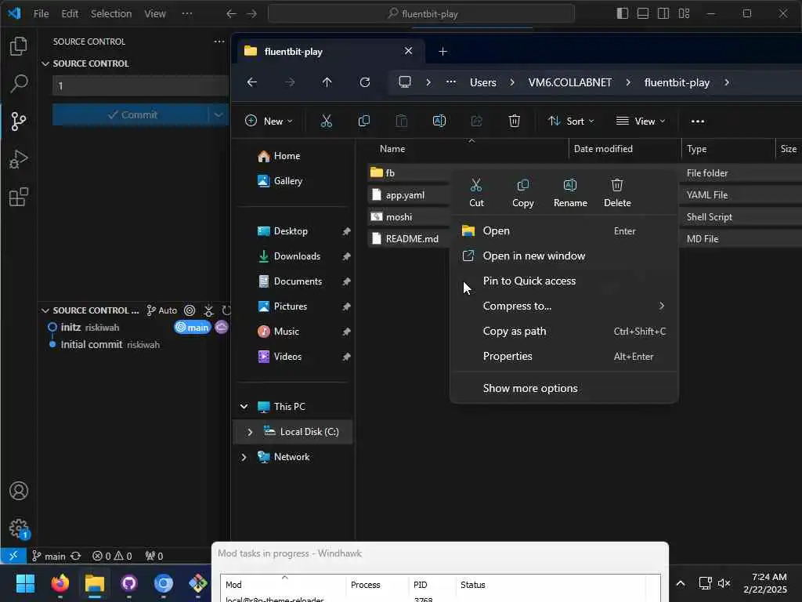Customize VS Code layout icon
Image resolution: width=802 pixels, height=602 pixels.
685,14
